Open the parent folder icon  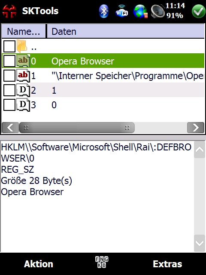(22, 46)
